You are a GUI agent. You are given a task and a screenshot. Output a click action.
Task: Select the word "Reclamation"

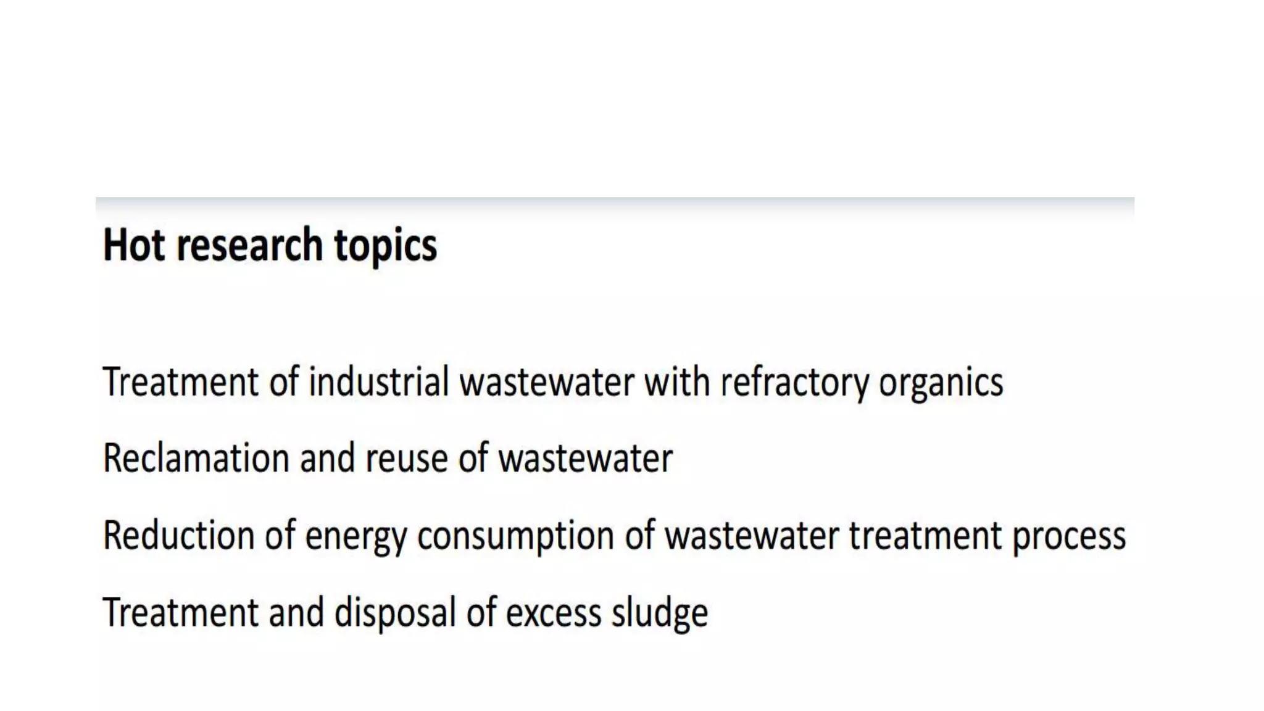pos(196,458)
